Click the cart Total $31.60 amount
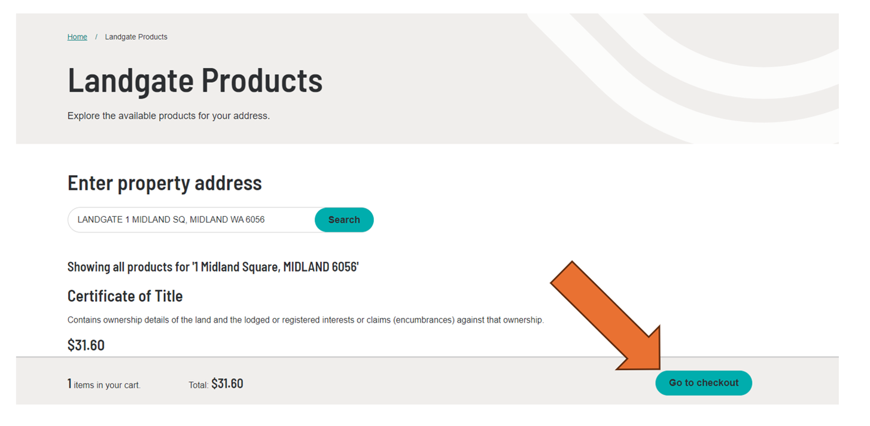The height and width of the screenshot is (426, 870). click(x=227, y=384)
